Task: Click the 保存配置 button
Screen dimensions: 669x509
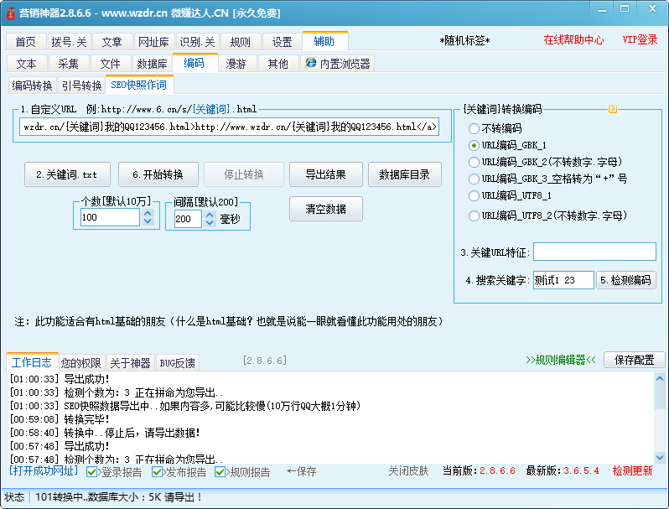Action: pos(634,360)
